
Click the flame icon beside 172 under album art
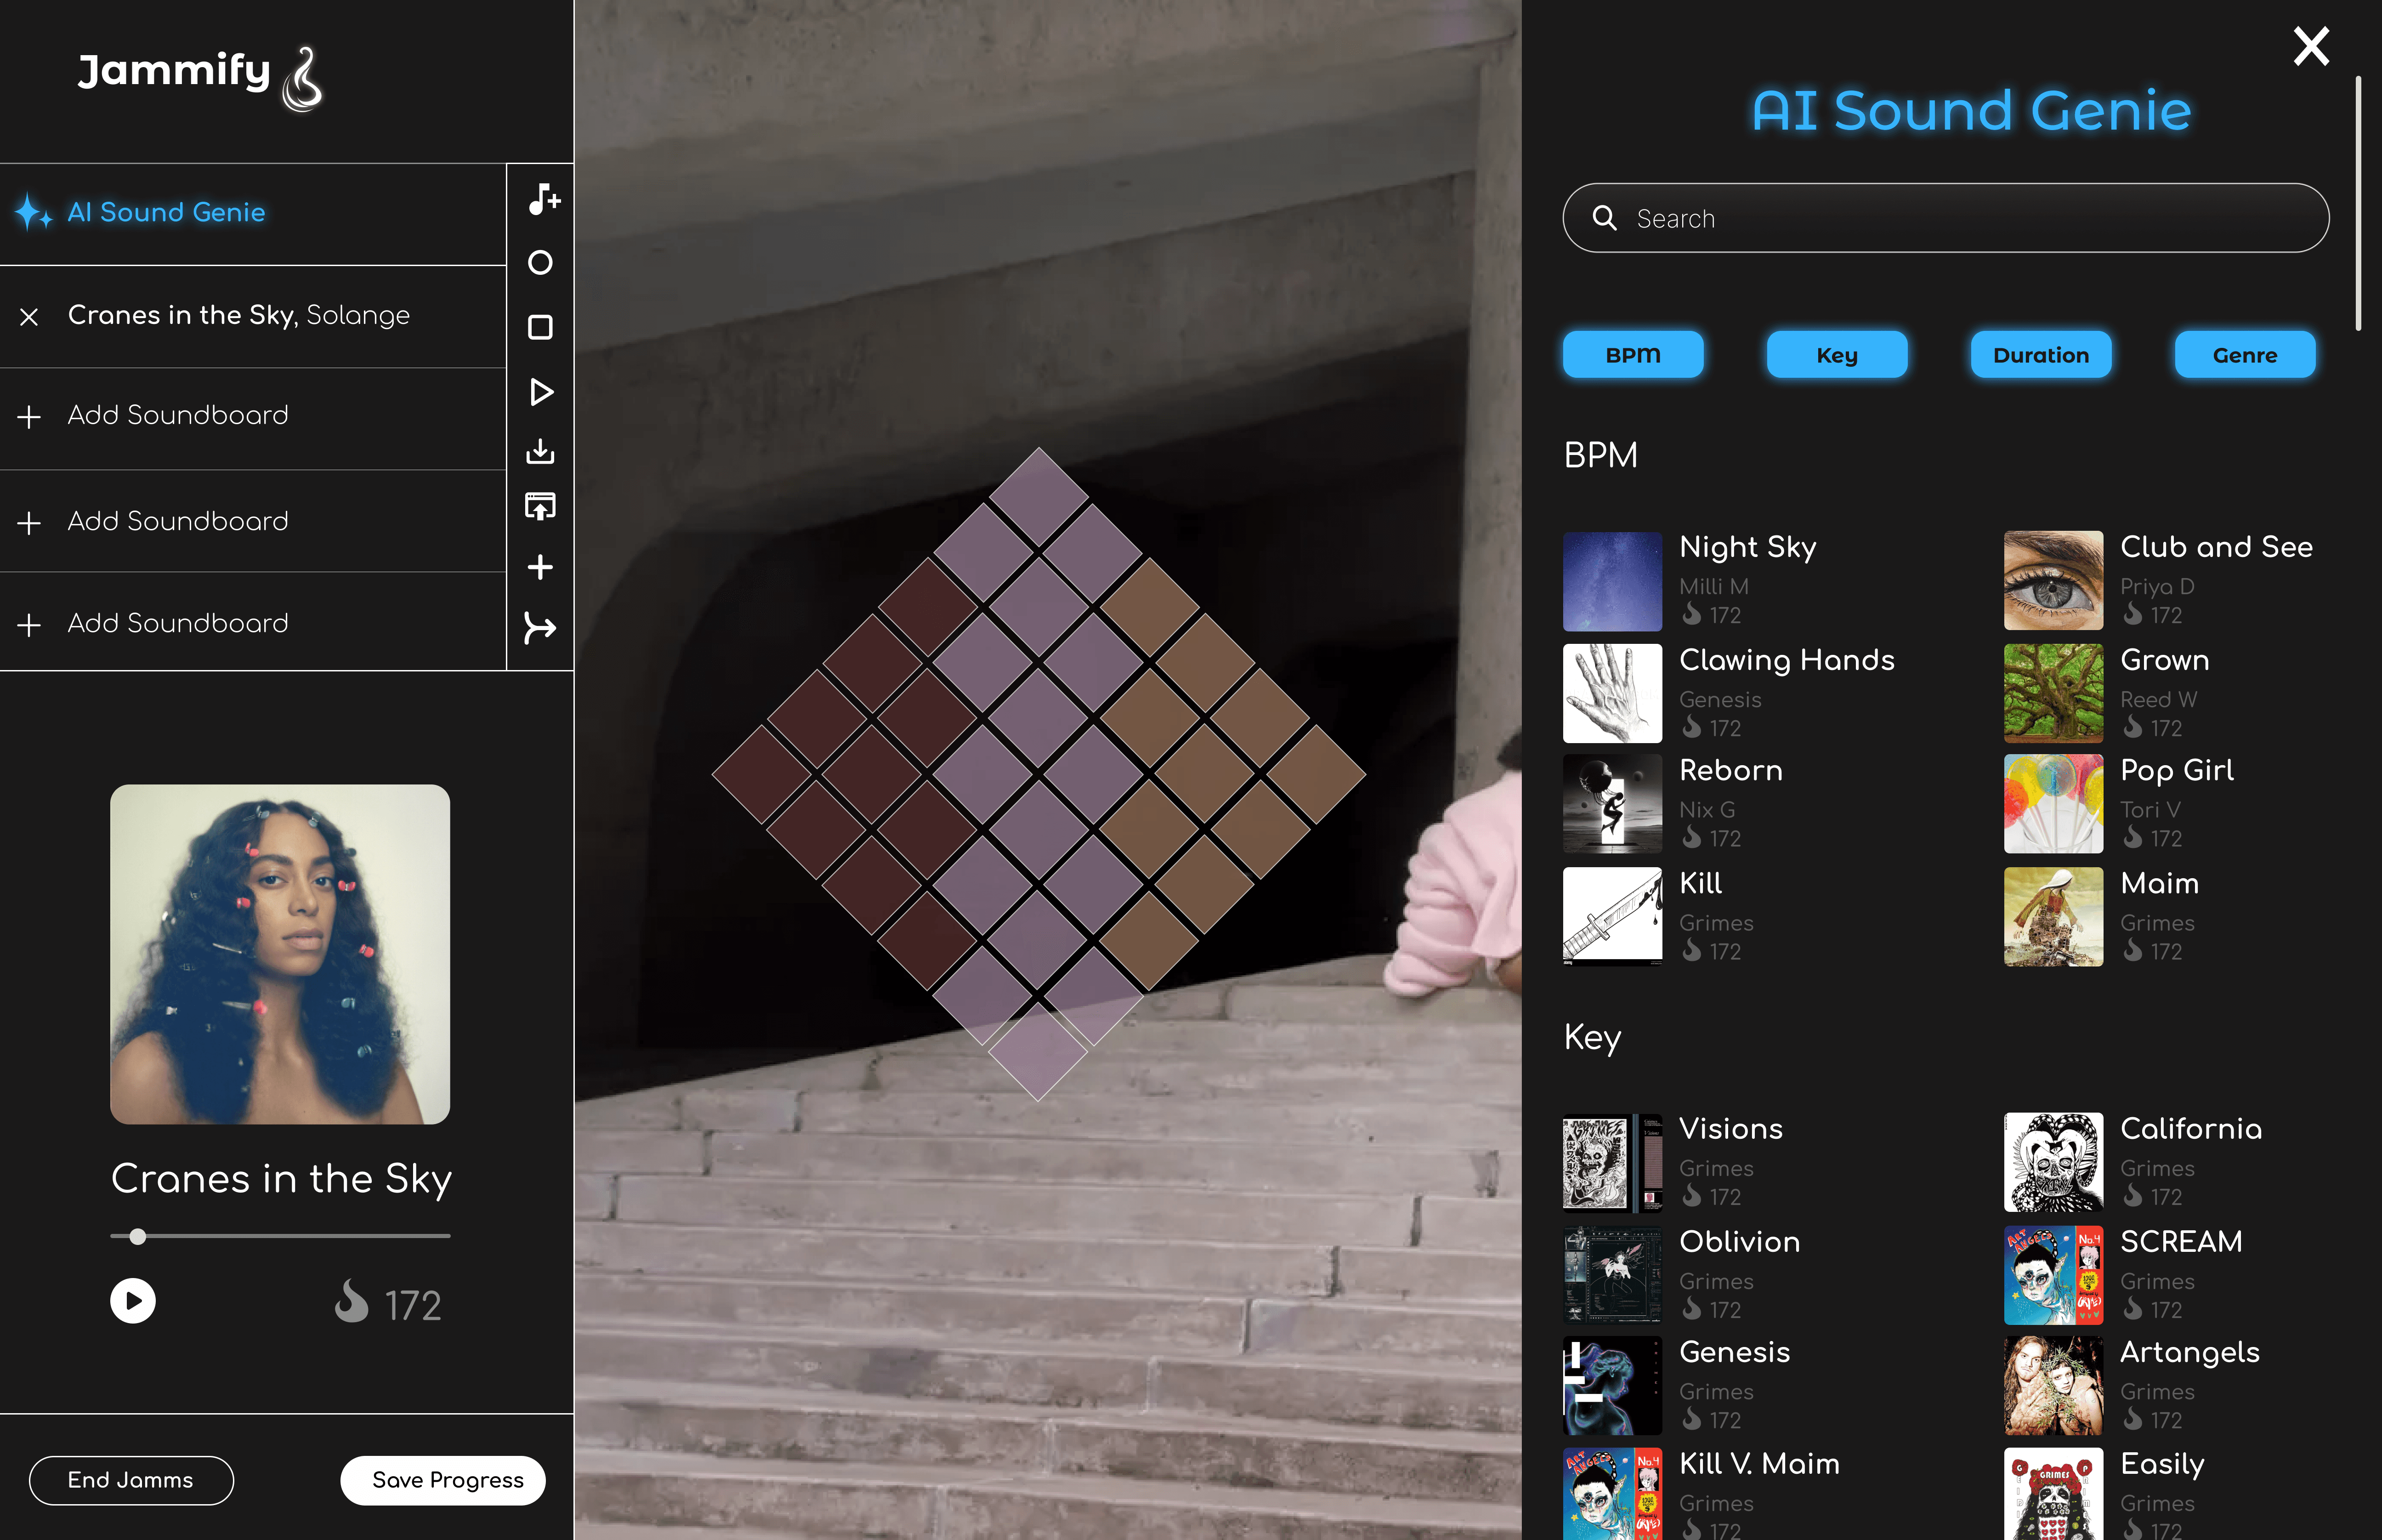point(351,1301)
